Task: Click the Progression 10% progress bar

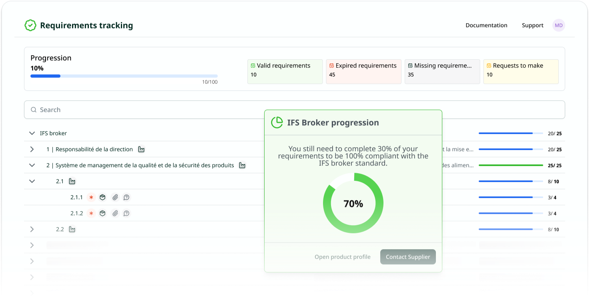Action: tap(124, 76)
